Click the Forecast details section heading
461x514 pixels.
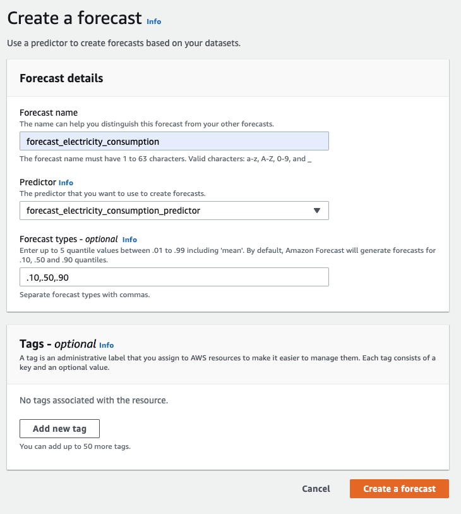(x=61, y=78)
